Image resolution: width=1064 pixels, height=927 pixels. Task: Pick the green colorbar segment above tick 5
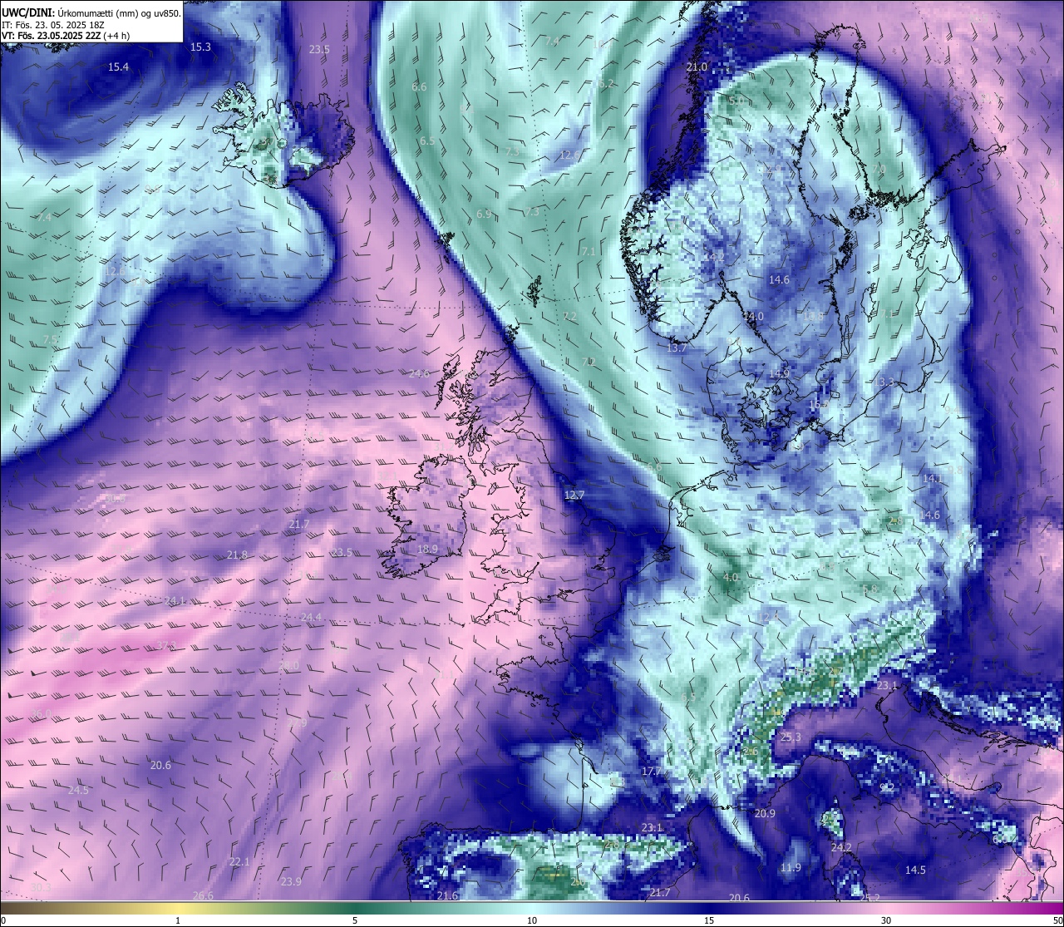tap(355, 908)
